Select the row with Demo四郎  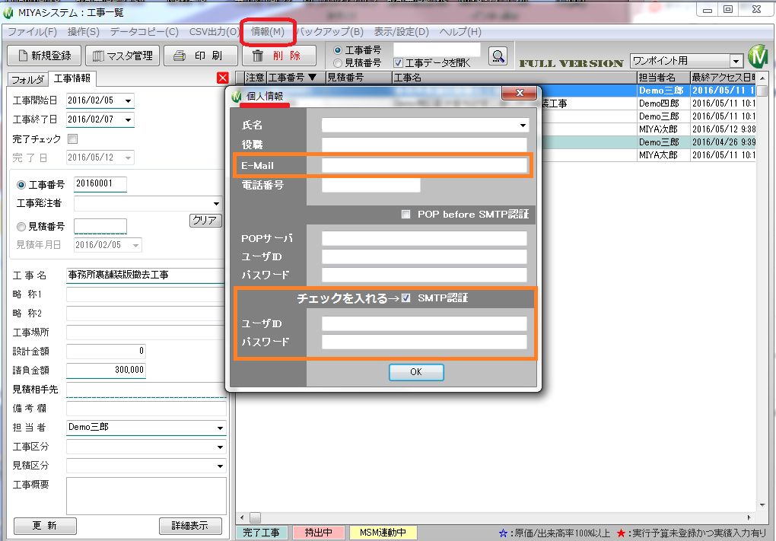tap(496, 103)
